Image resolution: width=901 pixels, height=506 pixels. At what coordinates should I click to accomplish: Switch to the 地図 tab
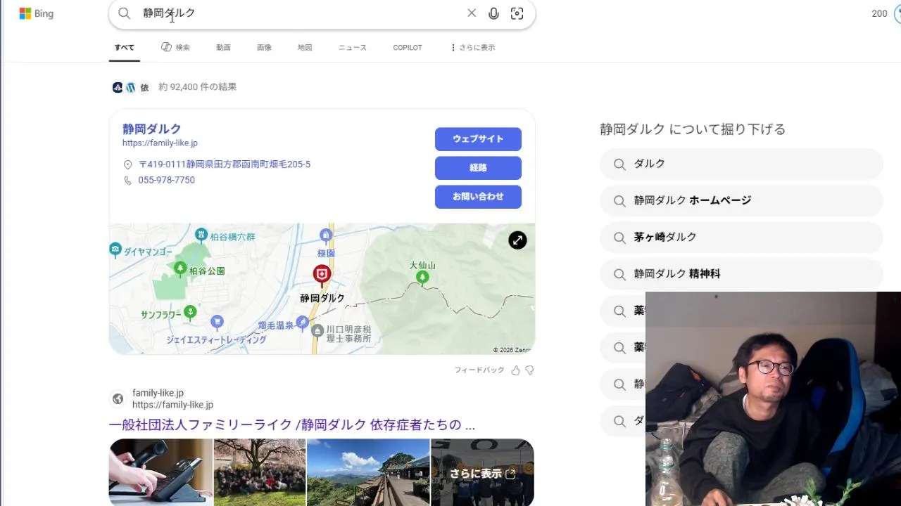pos(305,48)
